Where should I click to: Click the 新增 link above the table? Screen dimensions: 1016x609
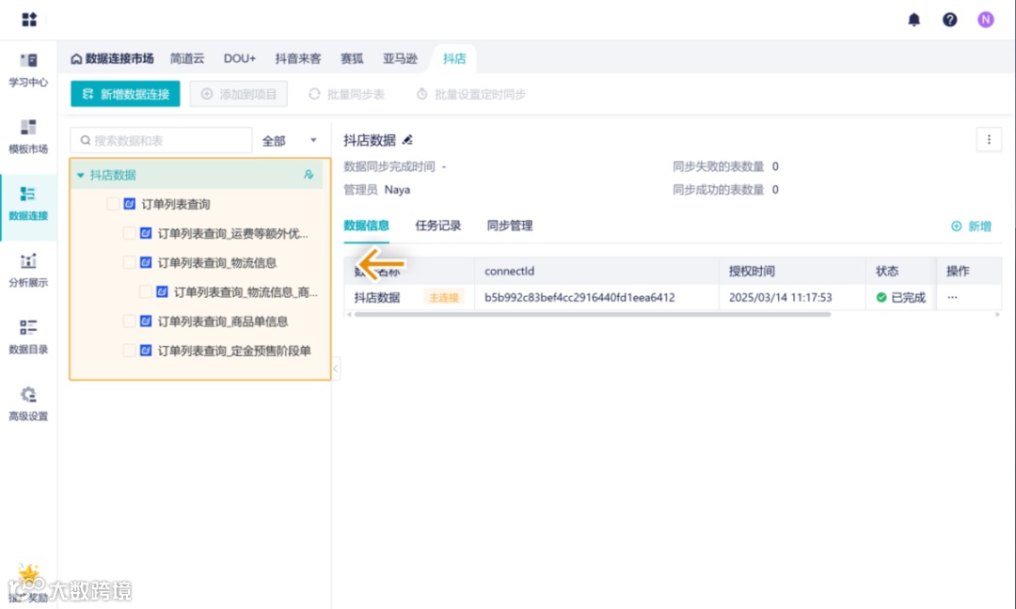[971, 226]
